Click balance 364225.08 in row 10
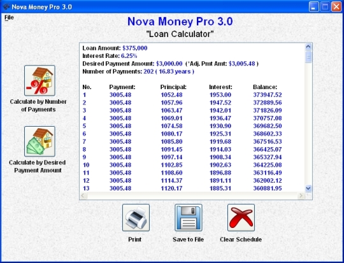Viewport: 344px width, 263px height. click(x=268, y=165)
